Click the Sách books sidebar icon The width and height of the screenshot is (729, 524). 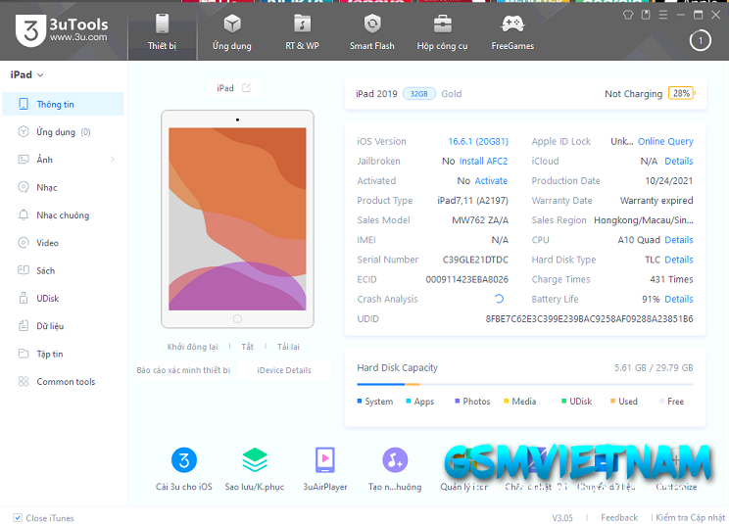(x=24, y=270)
